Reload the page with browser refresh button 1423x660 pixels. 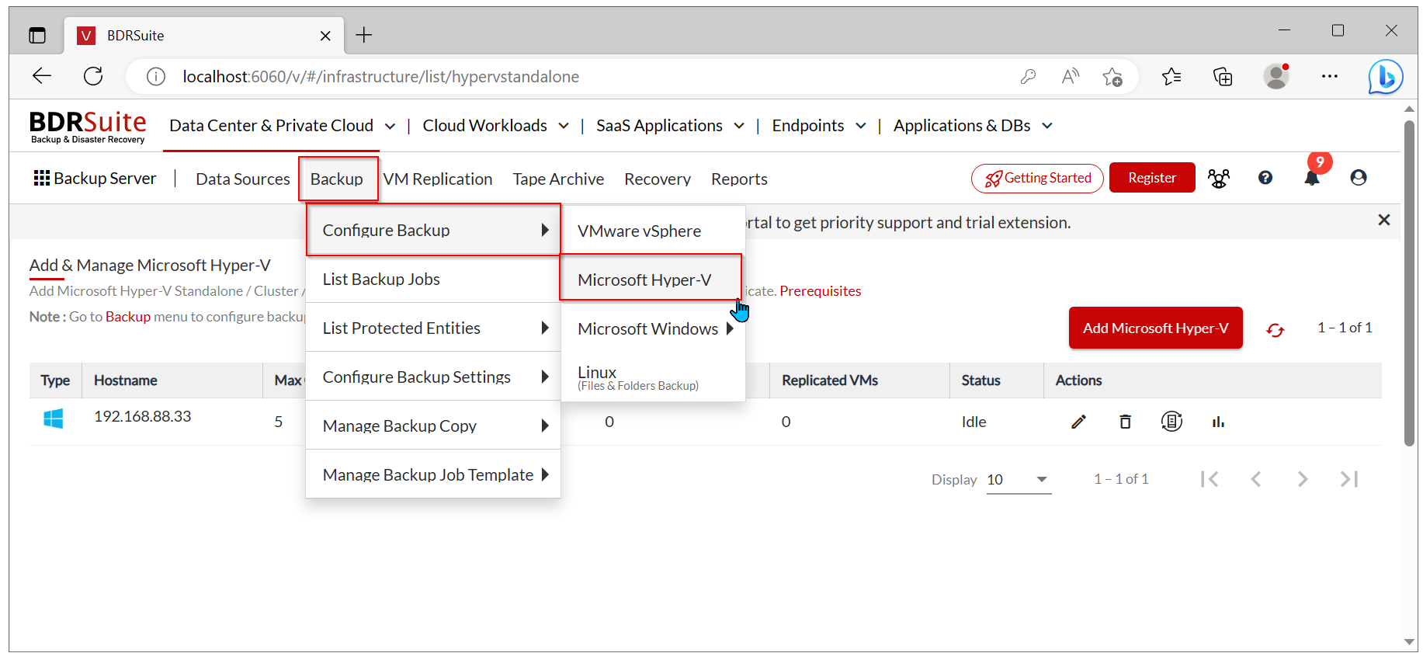coord(93,76)
